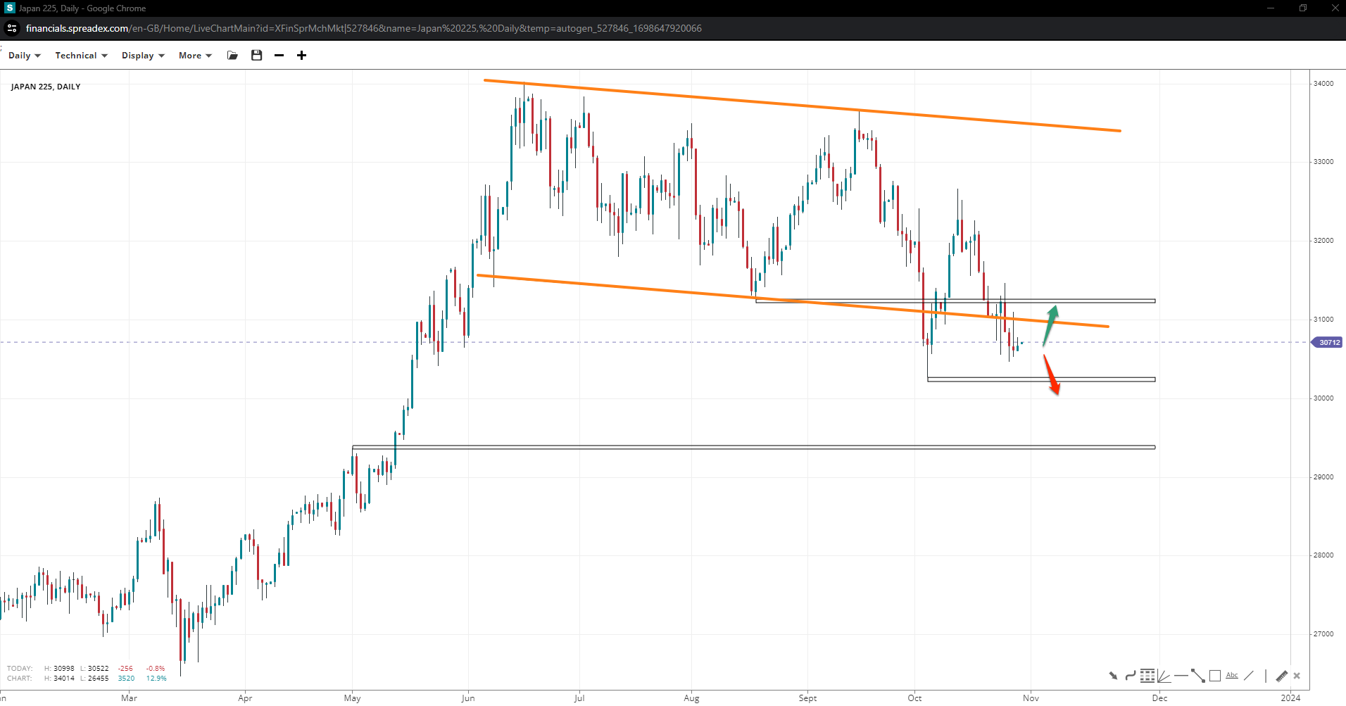Select the fan lines drawing tool

coord(1164,676)
